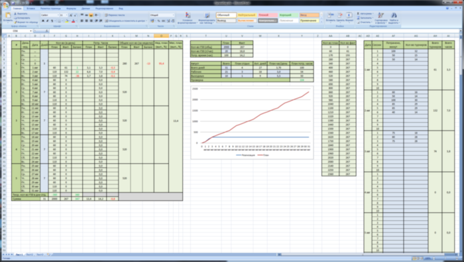Apply the yellow fill color bucket
This screenshot has width=464, height=262.
[x=67, y=21]
